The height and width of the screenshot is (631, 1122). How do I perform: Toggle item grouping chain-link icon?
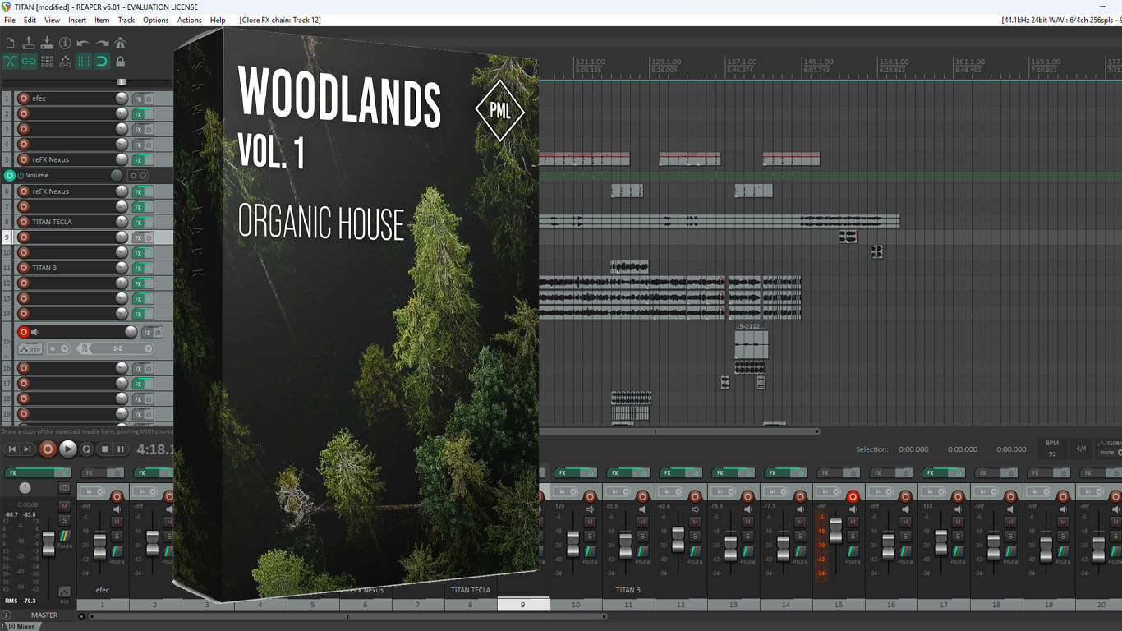point(29,61)
